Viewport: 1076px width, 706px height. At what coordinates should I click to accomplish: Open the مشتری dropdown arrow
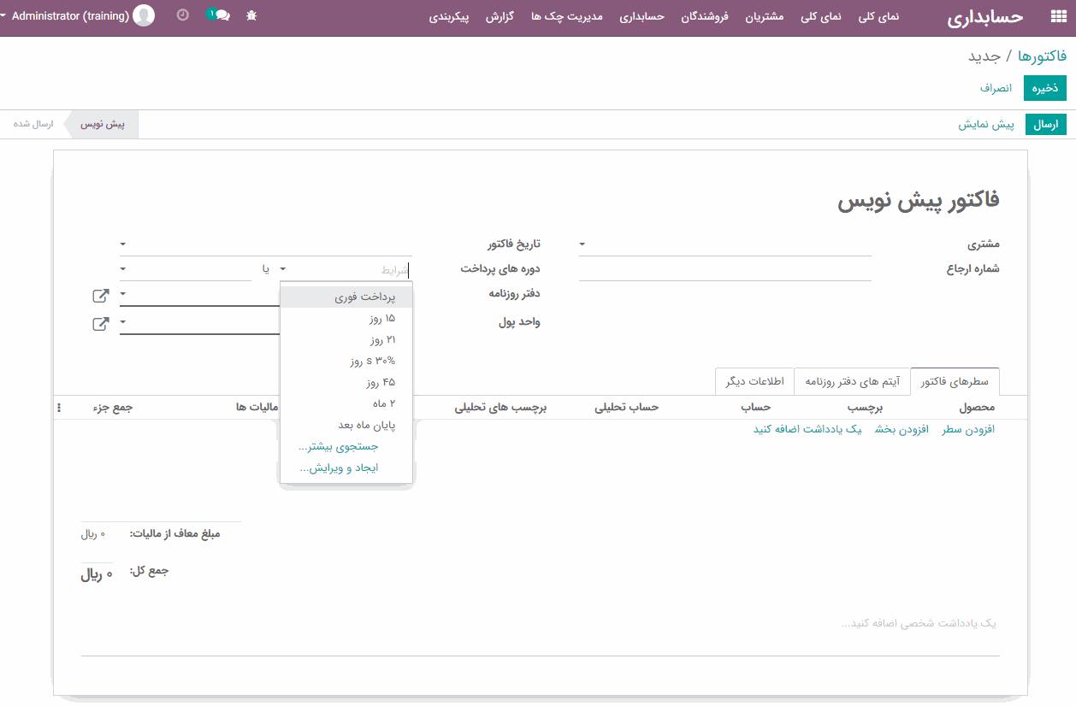[x=582, y=244]
